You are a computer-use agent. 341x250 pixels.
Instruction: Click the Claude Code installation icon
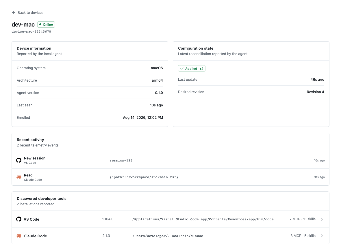tap(19, 236)
